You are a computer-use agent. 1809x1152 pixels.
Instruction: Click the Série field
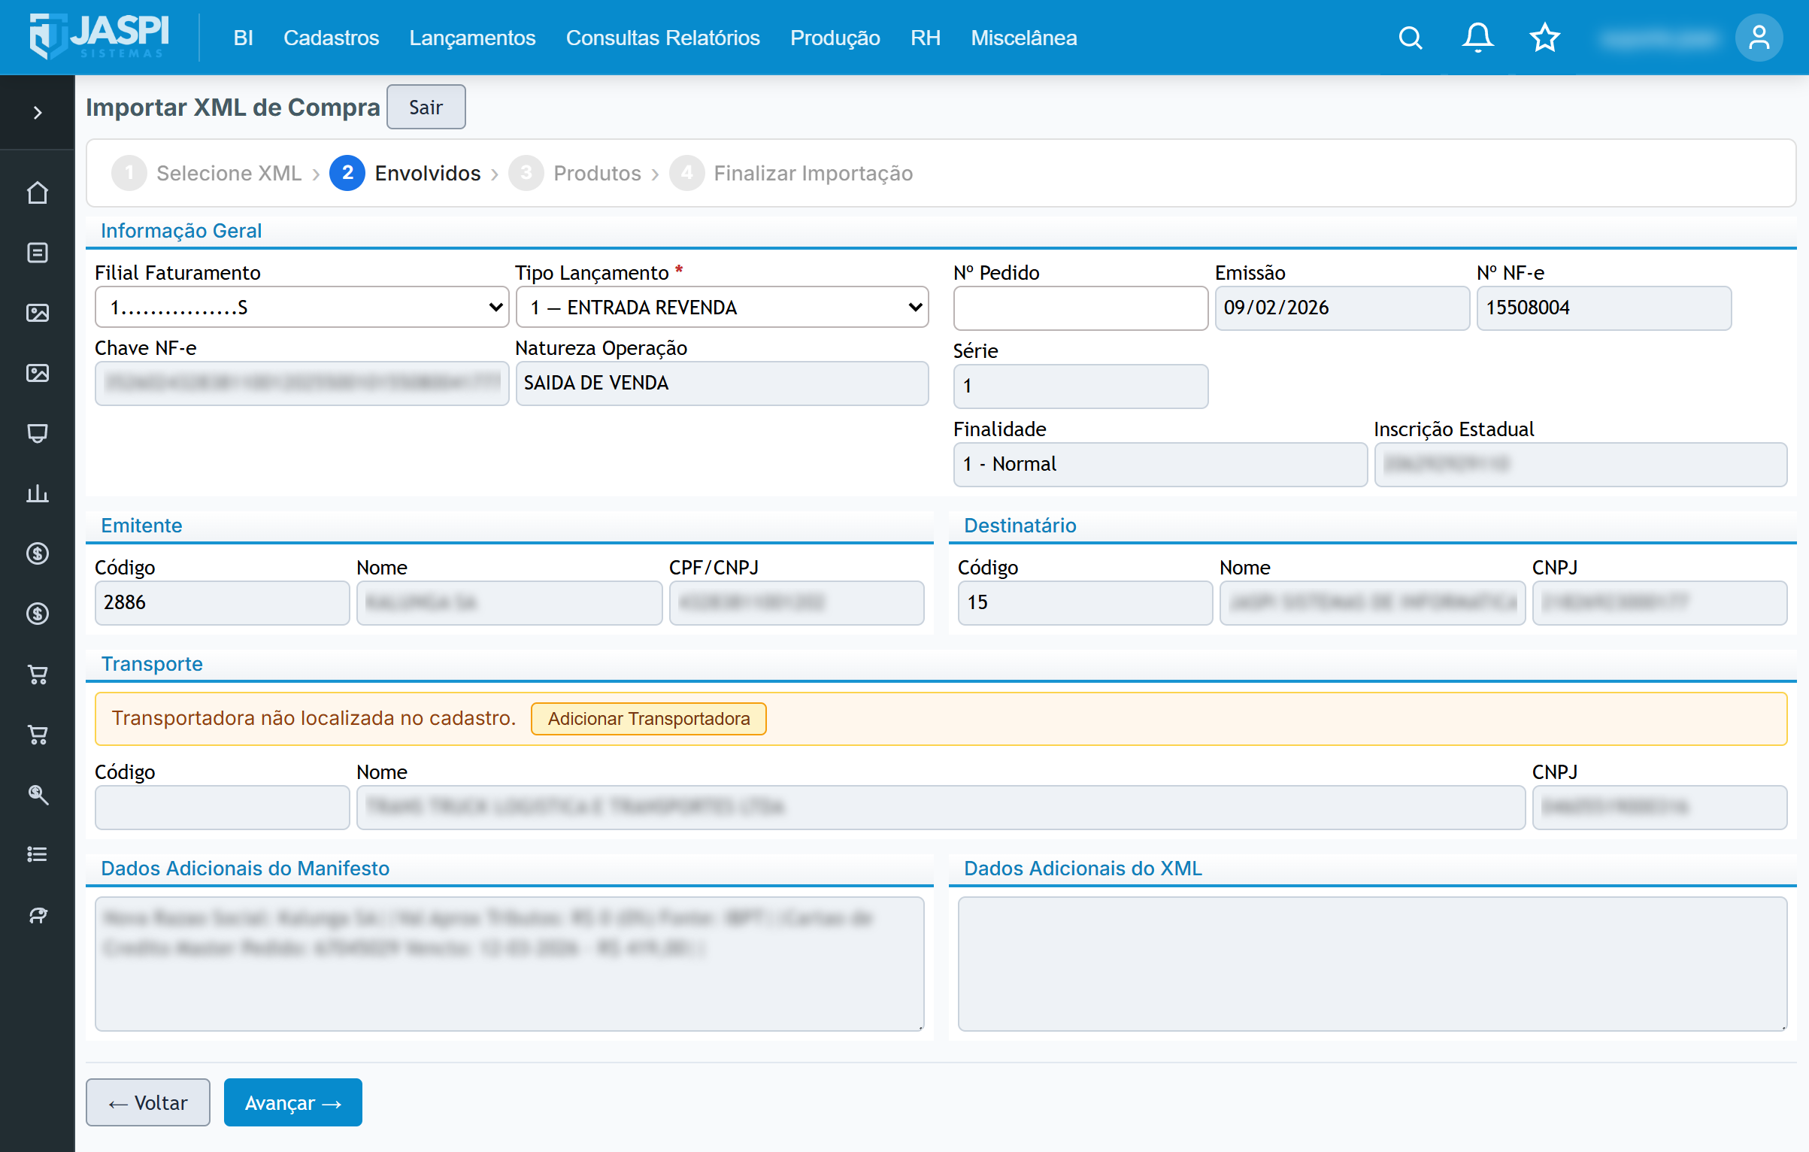pyautogui.click(x=1080, y=387)
